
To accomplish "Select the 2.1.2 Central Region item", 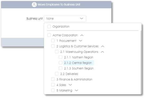I will coord(78,63).
